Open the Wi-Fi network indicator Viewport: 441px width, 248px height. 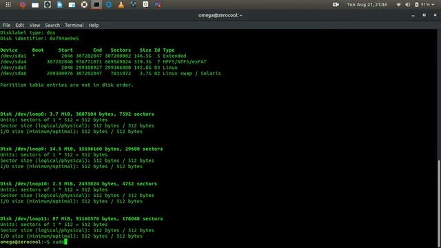point(398,5)
